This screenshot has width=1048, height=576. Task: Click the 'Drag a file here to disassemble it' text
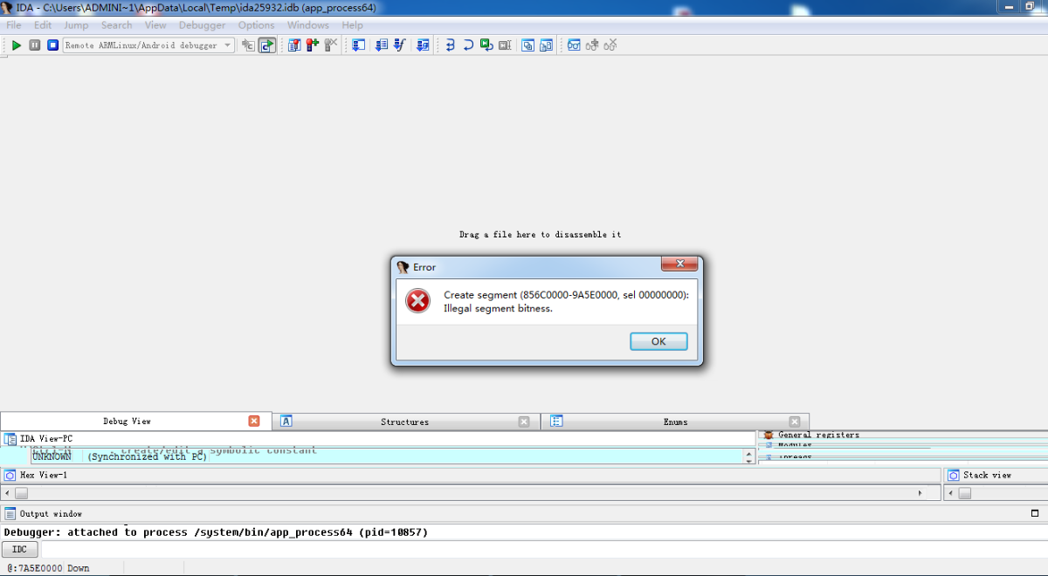click(x=541, y=235)
